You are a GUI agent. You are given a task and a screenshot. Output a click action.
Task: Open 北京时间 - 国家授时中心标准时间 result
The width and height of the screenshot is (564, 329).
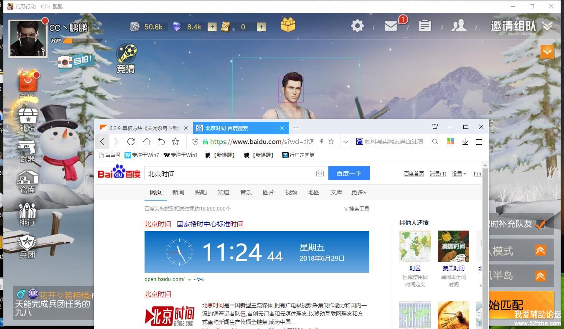coord(194,224)
